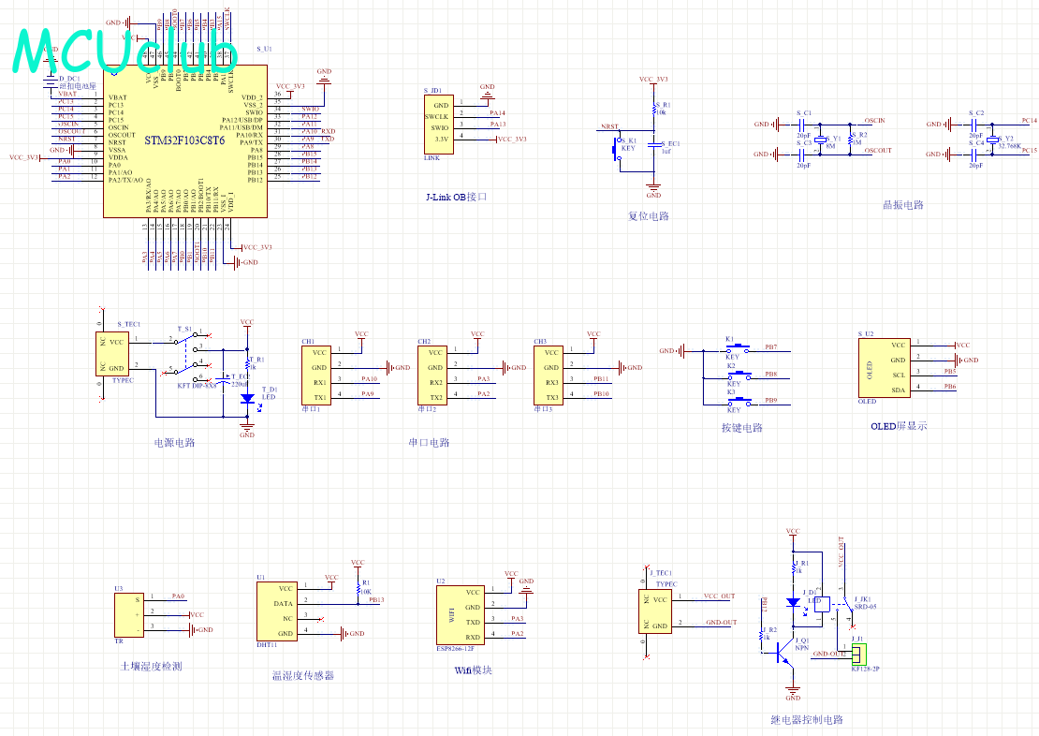The width and height of the screenshot is (1039, 736).
Task: Select the J_R2 1k base resistor
Action: click(762, 635)
